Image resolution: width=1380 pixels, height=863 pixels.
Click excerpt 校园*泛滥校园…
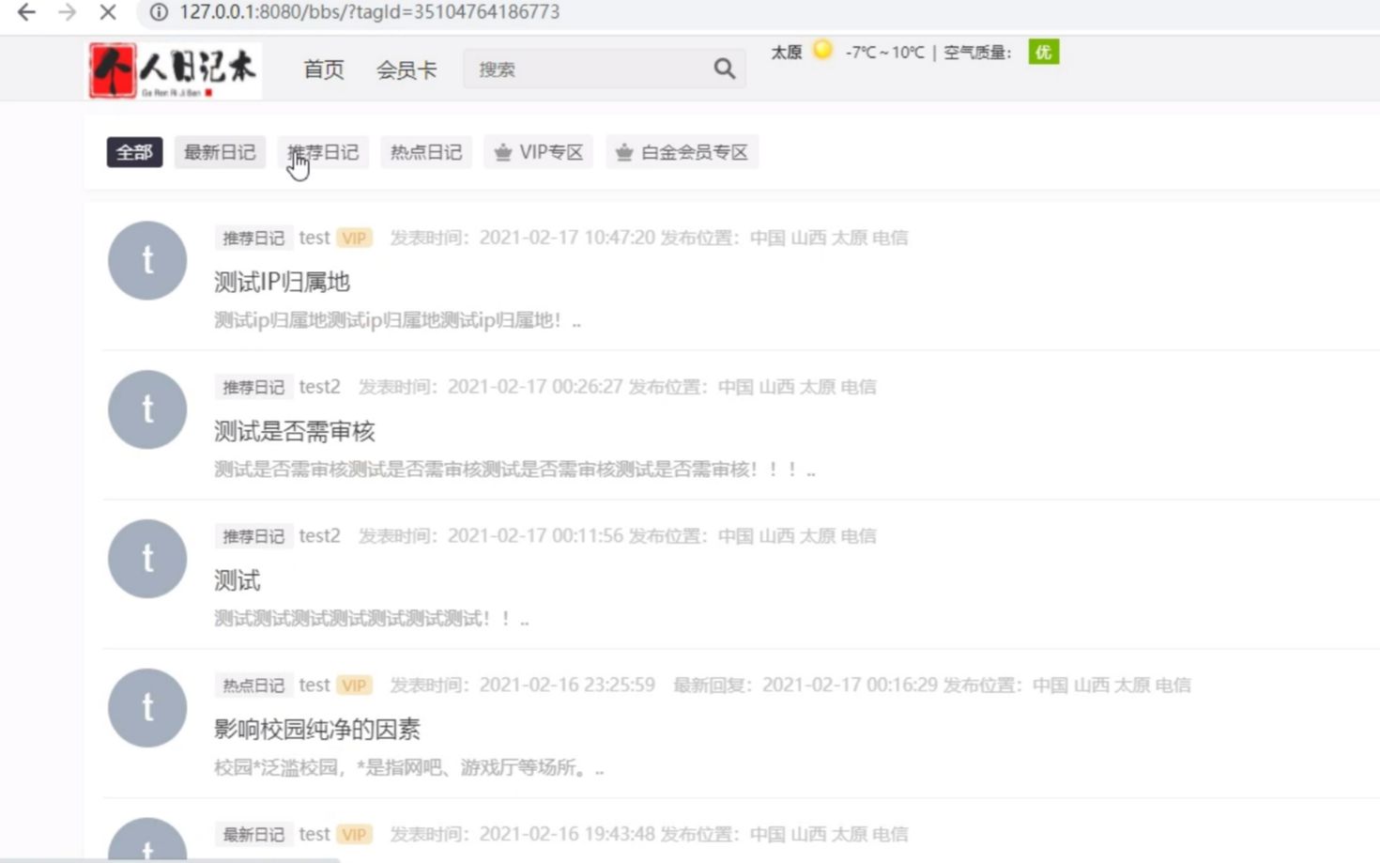tap(408, 767)
